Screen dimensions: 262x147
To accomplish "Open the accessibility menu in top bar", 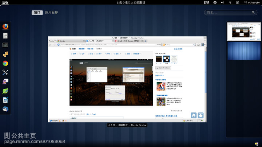I will coord(215,2).
